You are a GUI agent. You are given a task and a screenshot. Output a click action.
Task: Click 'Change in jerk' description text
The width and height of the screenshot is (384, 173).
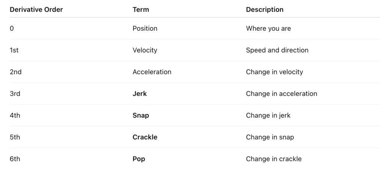click(268, 116)
